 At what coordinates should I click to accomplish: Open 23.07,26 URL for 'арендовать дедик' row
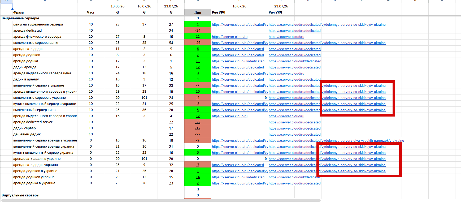295,49
